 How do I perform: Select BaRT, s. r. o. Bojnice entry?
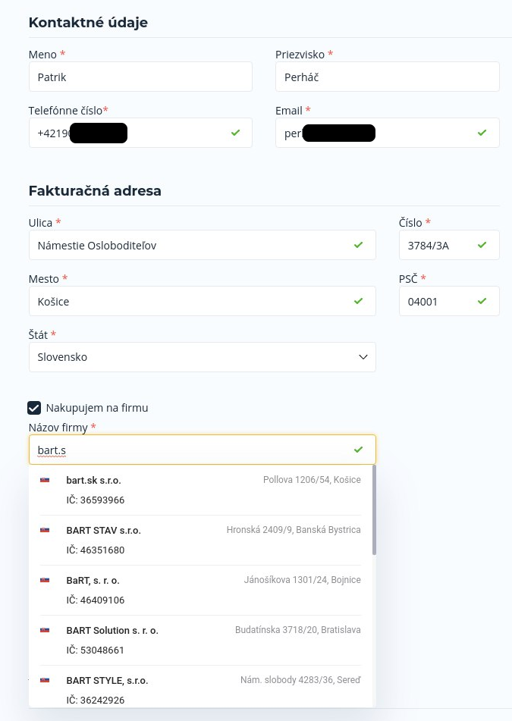click(x=200, y=590)
